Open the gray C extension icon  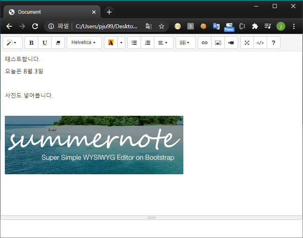242,26
